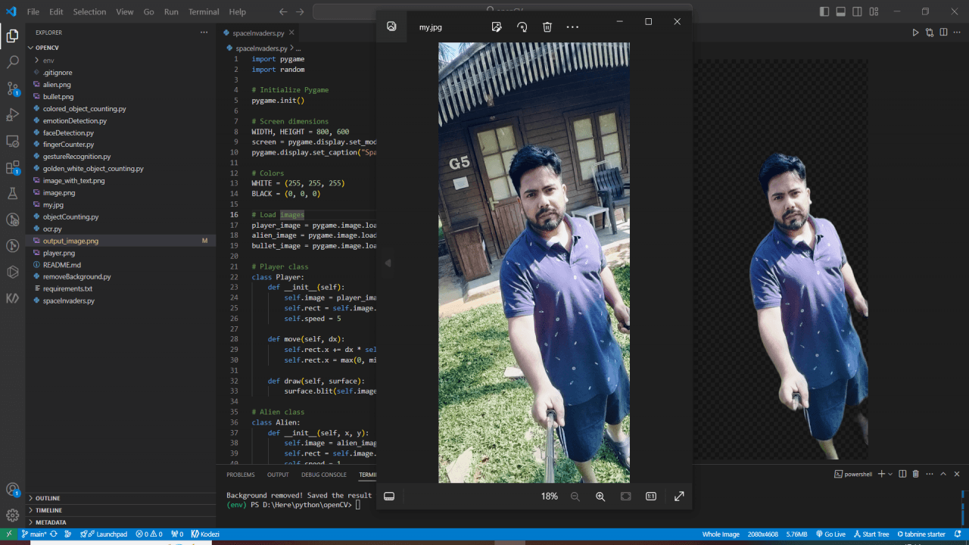Open Explorer views and more actions menu
Viewport: 969px width, 545px height.
(204, 33)
